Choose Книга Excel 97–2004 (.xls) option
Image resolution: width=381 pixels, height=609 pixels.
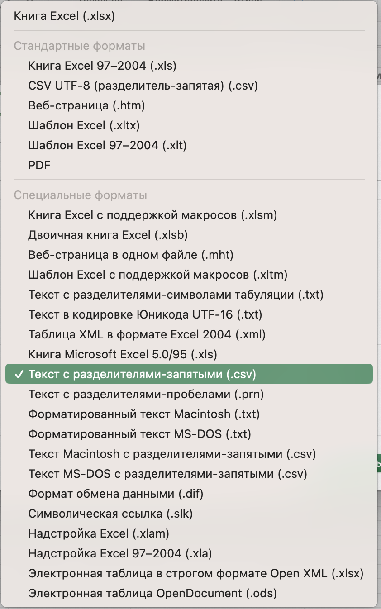(x=102, y=66)
